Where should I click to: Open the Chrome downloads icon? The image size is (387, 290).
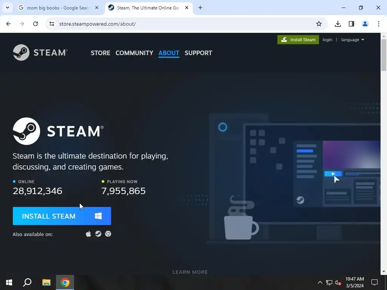pos(338,24)
